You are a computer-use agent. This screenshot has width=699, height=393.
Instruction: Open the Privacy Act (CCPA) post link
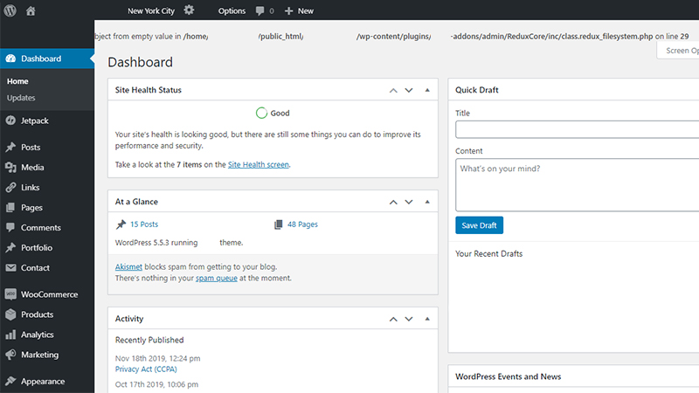pyautogui.click(x=146, y=369)
